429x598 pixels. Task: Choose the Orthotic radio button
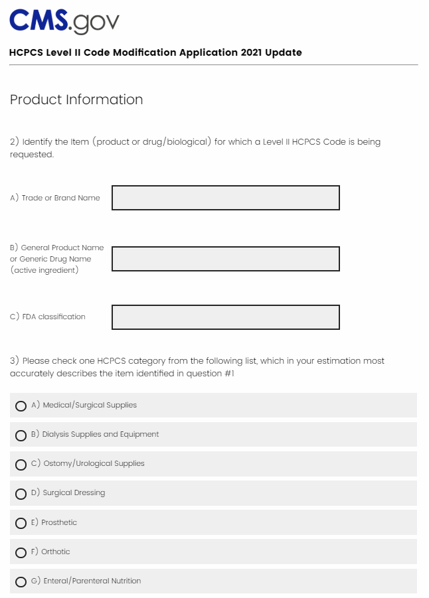(x=21, y=552)
